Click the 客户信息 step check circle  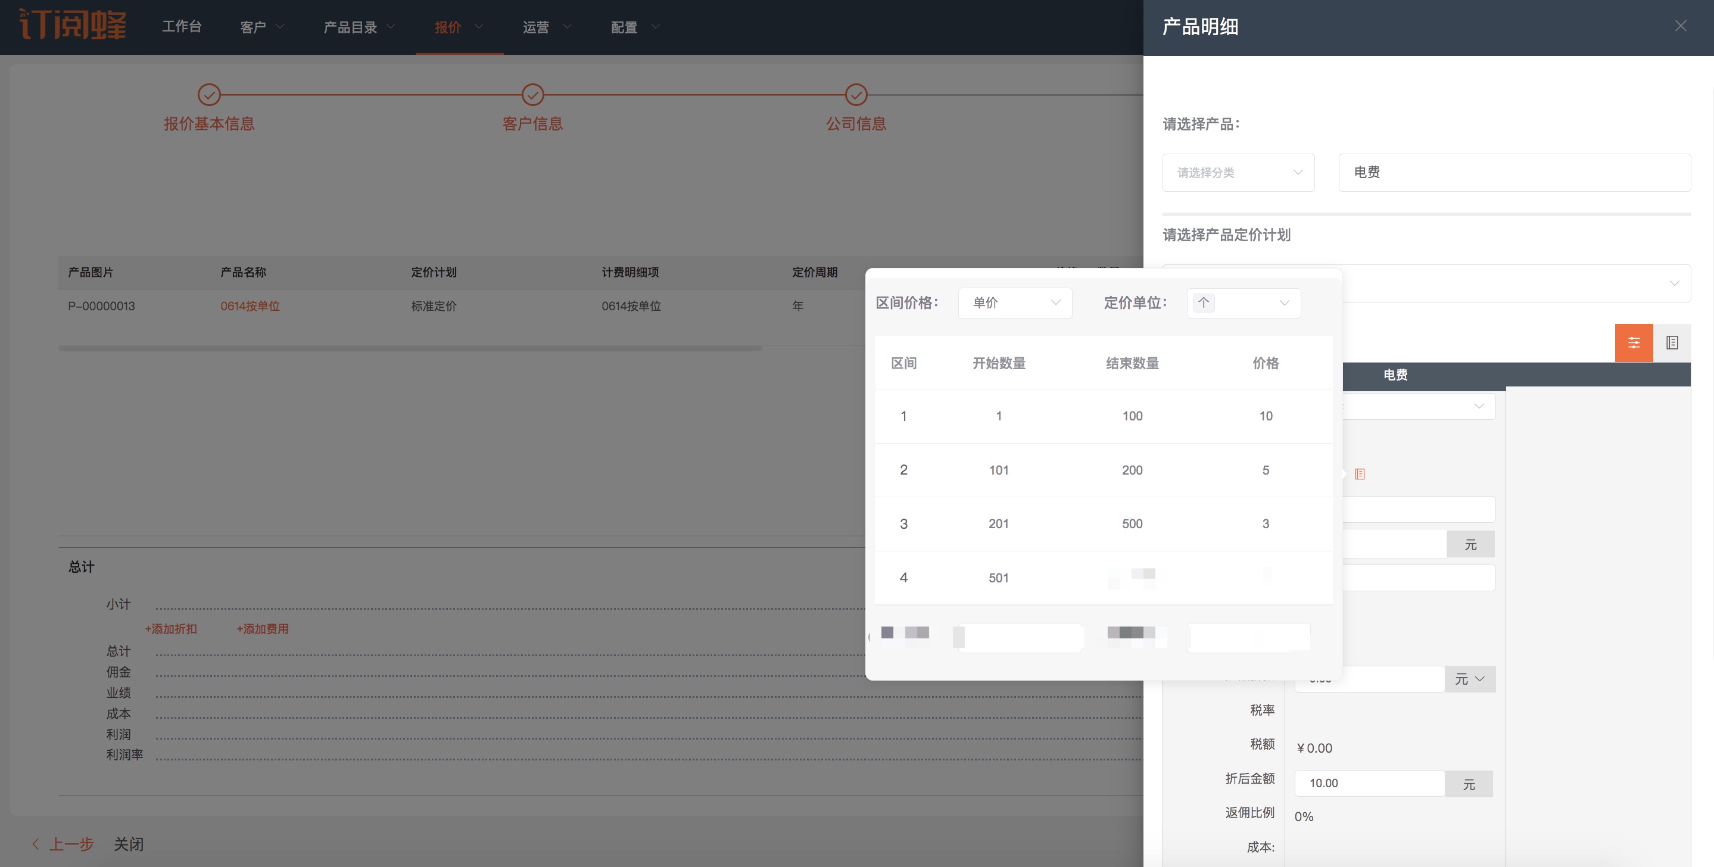coord(532,95)
